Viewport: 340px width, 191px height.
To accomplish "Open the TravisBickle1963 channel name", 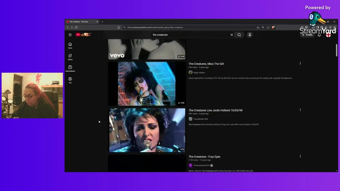I will pyautogui.click(x=201, y=119).
